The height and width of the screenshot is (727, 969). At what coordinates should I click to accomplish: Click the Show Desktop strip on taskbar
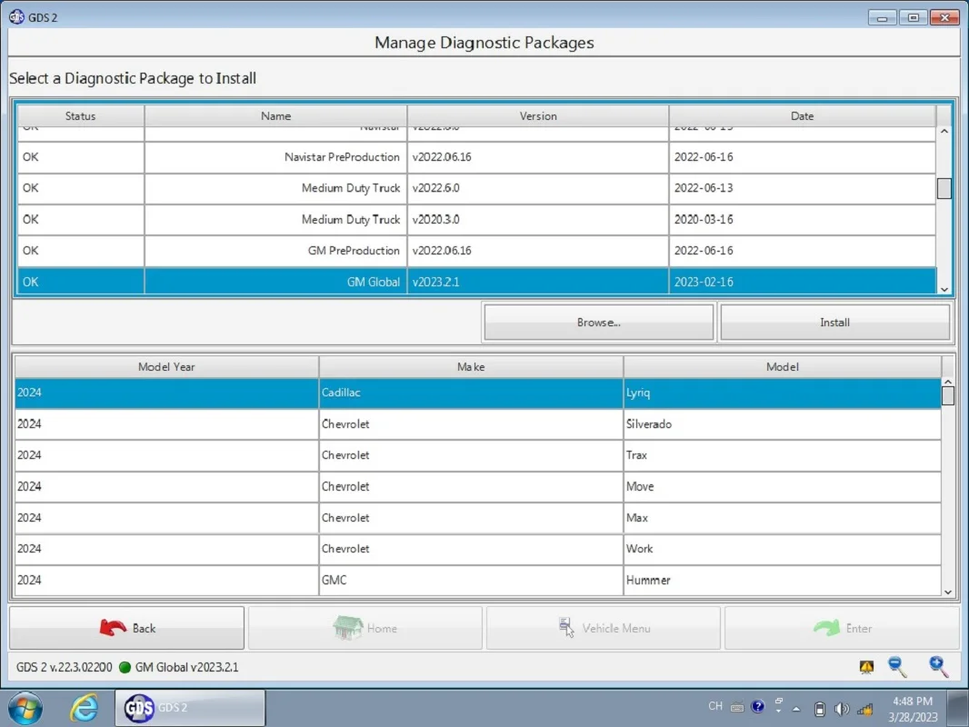tap(958, 708)
